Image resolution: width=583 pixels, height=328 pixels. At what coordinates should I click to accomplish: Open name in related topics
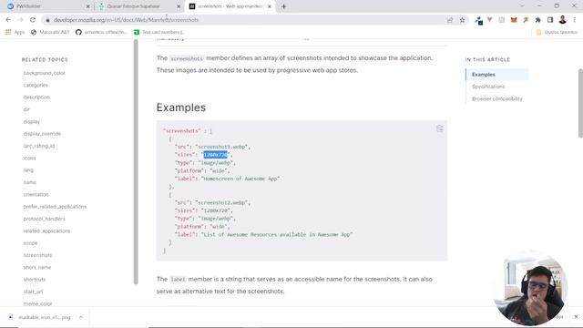click(x=30, y=182)
